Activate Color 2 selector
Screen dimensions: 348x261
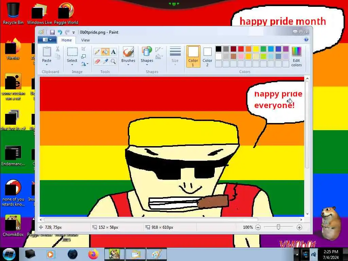coord(207,56)
